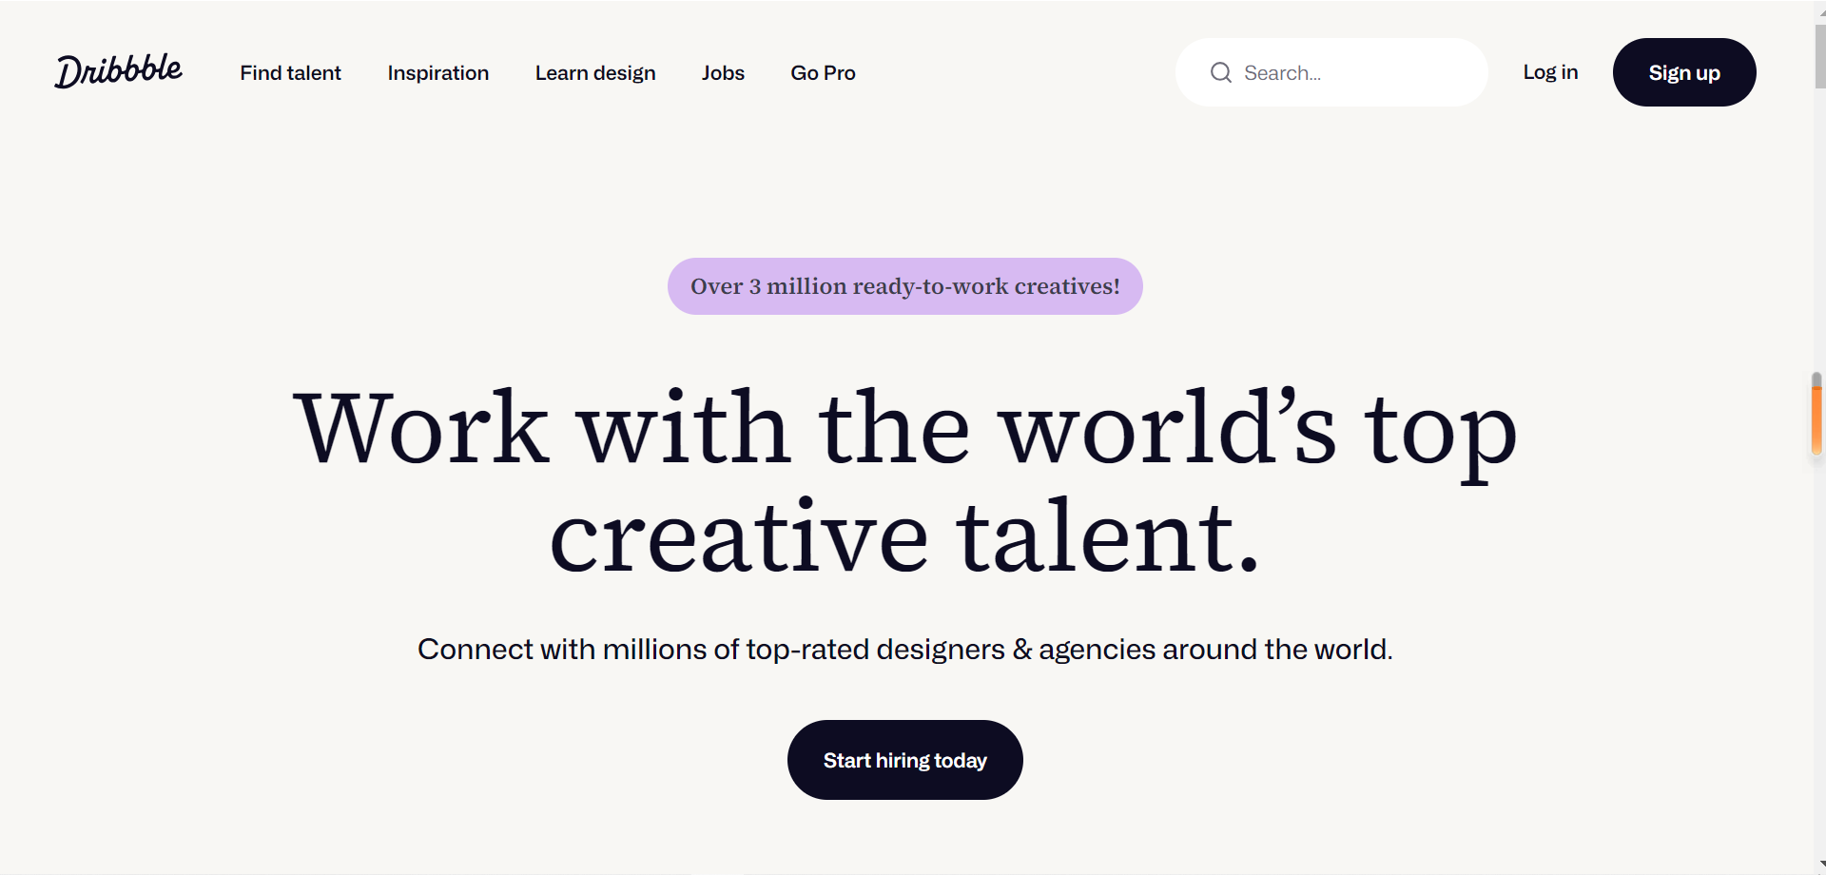The image size is (1826, 875).
Task: Click the orange marker on right edge
Action: pyautogui.click(x=1816, y=416)
